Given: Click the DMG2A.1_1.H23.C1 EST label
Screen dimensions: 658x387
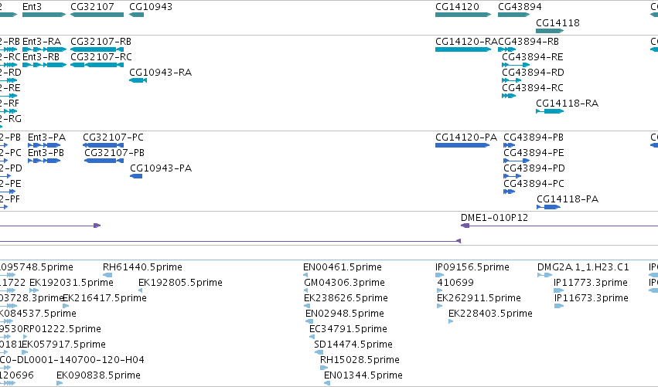Looking at the screenshot, I should pos(583,267).
